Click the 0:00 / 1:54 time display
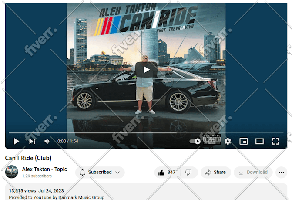 [68, 141]
